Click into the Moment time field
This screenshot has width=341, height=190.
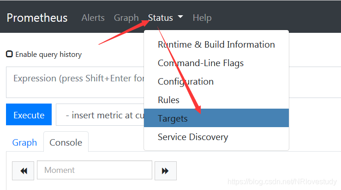pyautogui.click(x=95, y=170)
